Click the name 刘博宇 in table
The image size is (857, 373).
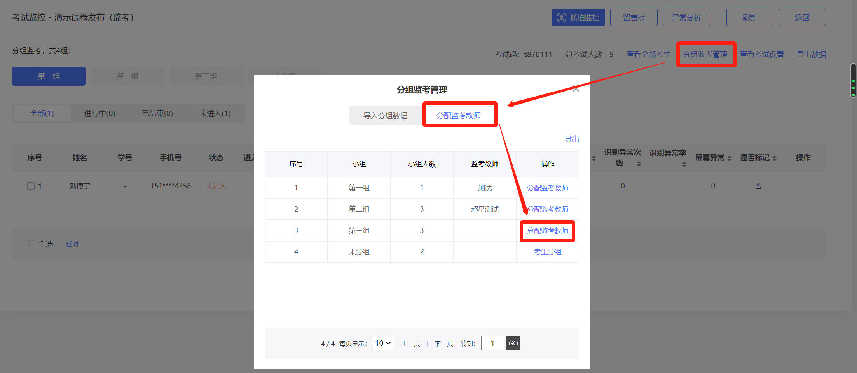coord(80,186)
